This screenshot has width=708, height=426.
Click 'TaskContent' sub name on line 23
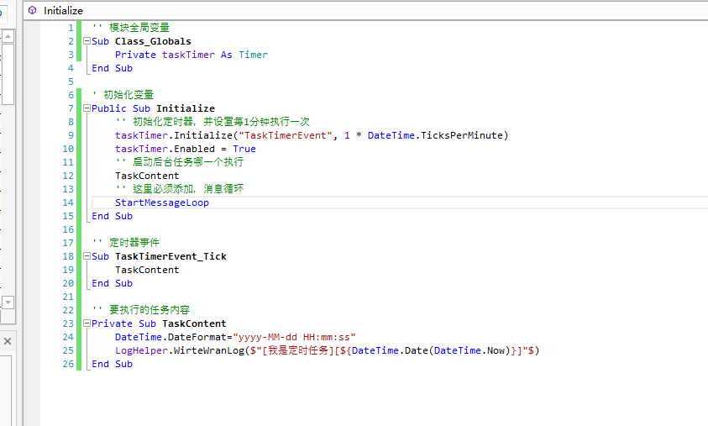194,323
